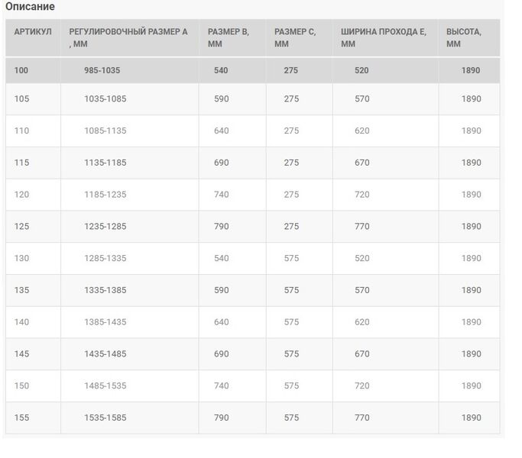Select the row with article 100
Viewport: 522px width, 458px height.
tap(253, 70)
